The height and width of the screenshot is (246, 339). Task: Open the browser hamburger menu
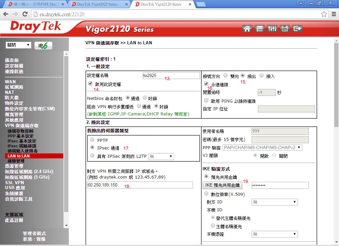pos(334,14)
